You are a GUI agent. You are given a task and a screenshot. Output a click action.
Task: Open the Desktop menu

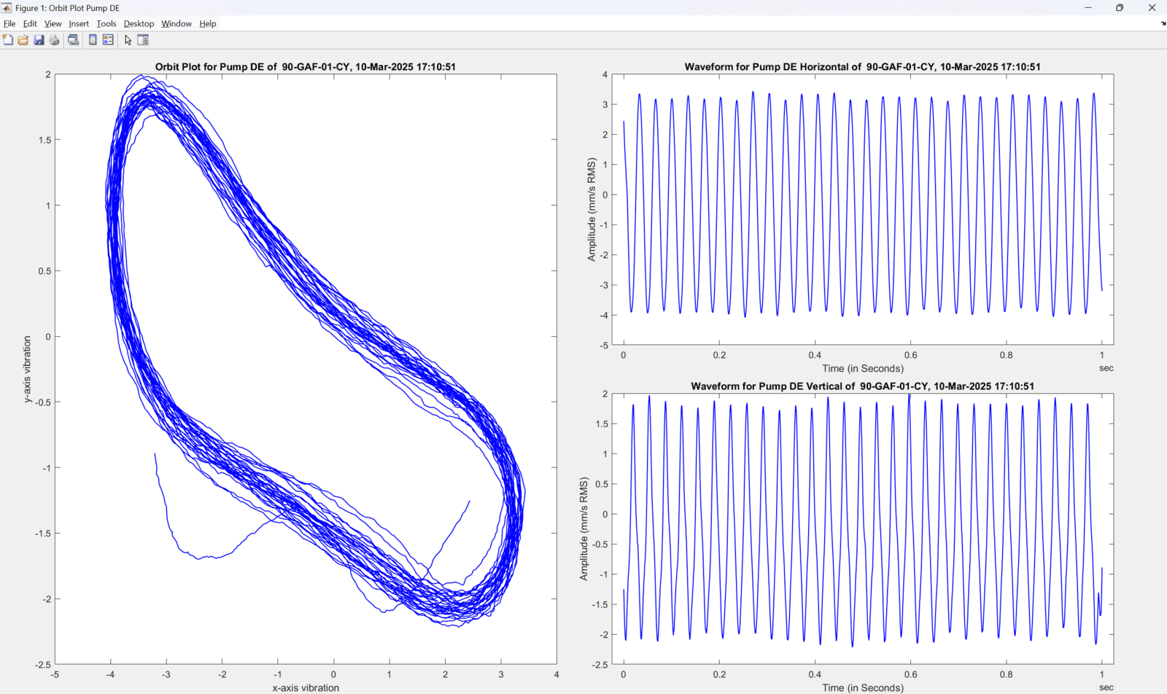[x=139, y=23]
